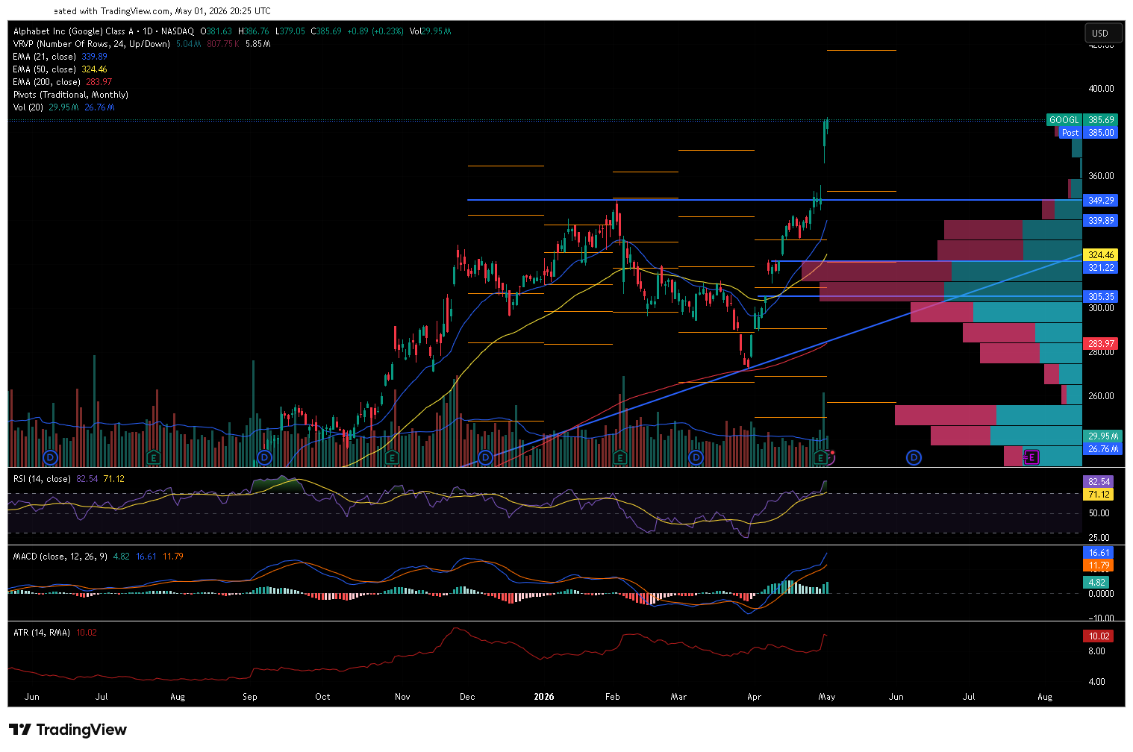Image resolution: width=1133 pixels, height=752 pixels.
Task: Click the future dividend marker in June 2026
Action: click(x=914, y=457)
